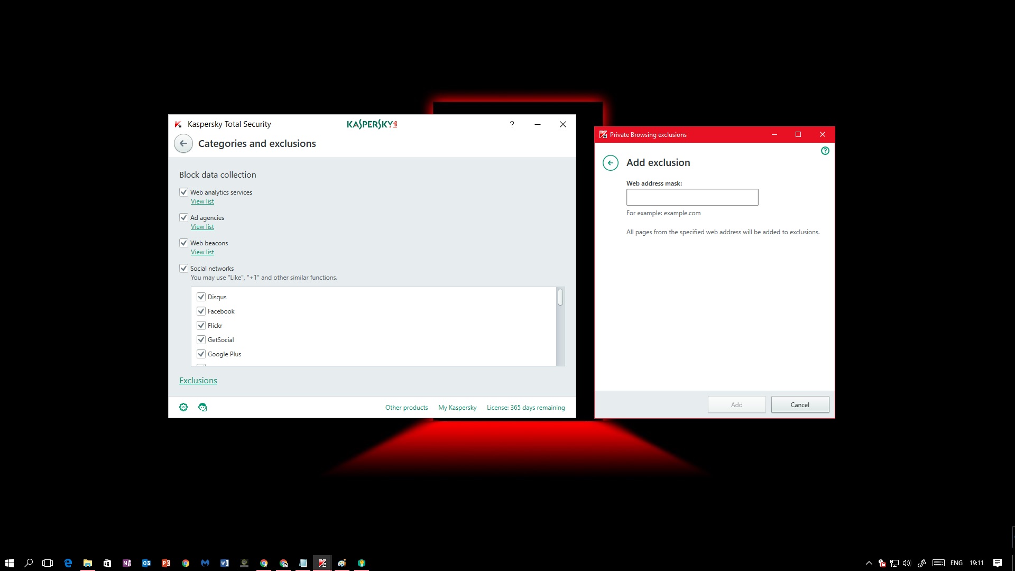Image resolution: width=1015 pixels, height=571 pixels.
Task: Open Malwarebytes from taskbar
Action: click(205, 563)
